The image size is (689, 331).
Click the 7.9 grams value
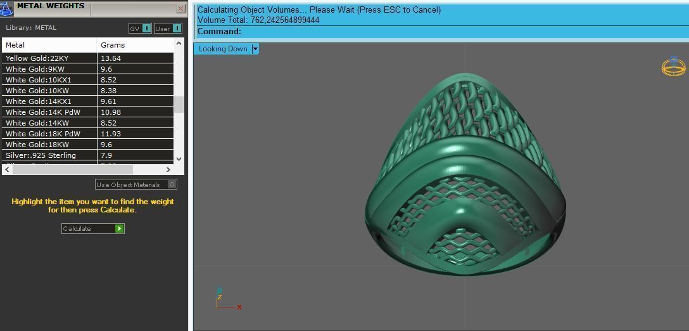[106, 155]
